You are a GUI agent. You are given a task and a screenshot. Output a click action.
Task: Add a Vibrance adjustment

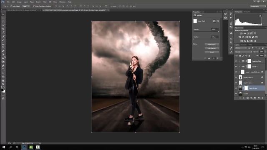[255, 33]
